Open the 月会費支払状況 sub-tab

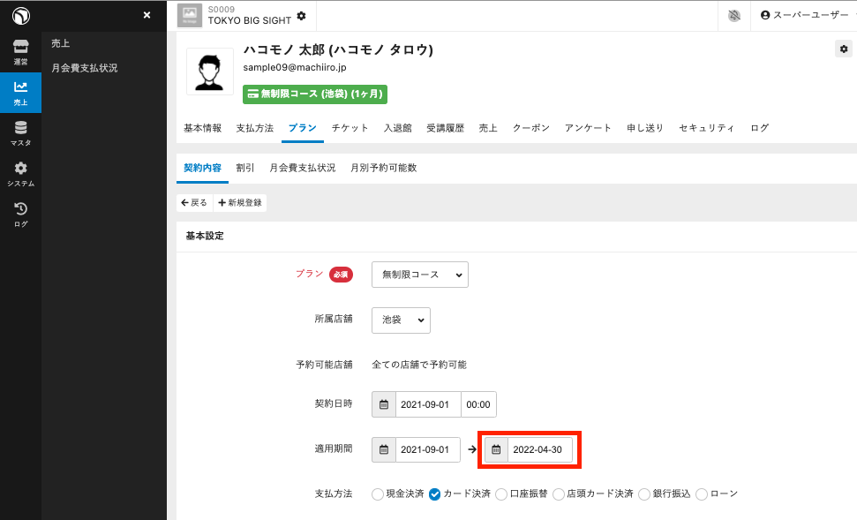(302, 168)
